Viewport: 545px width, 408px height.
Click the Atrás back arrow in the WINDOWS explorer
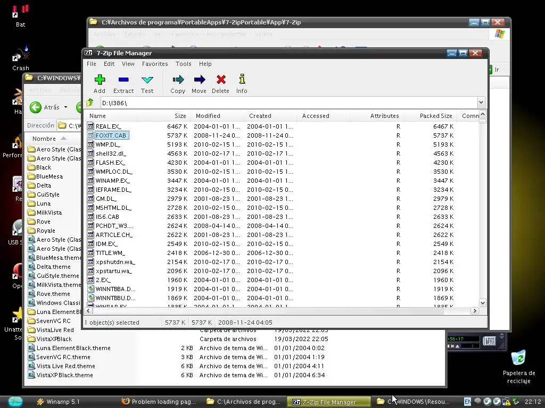36,107
